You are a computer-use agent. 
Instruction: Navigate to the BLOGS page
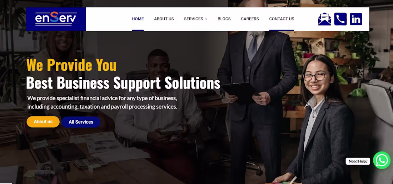pyautogui.click(x=224, y=19)
